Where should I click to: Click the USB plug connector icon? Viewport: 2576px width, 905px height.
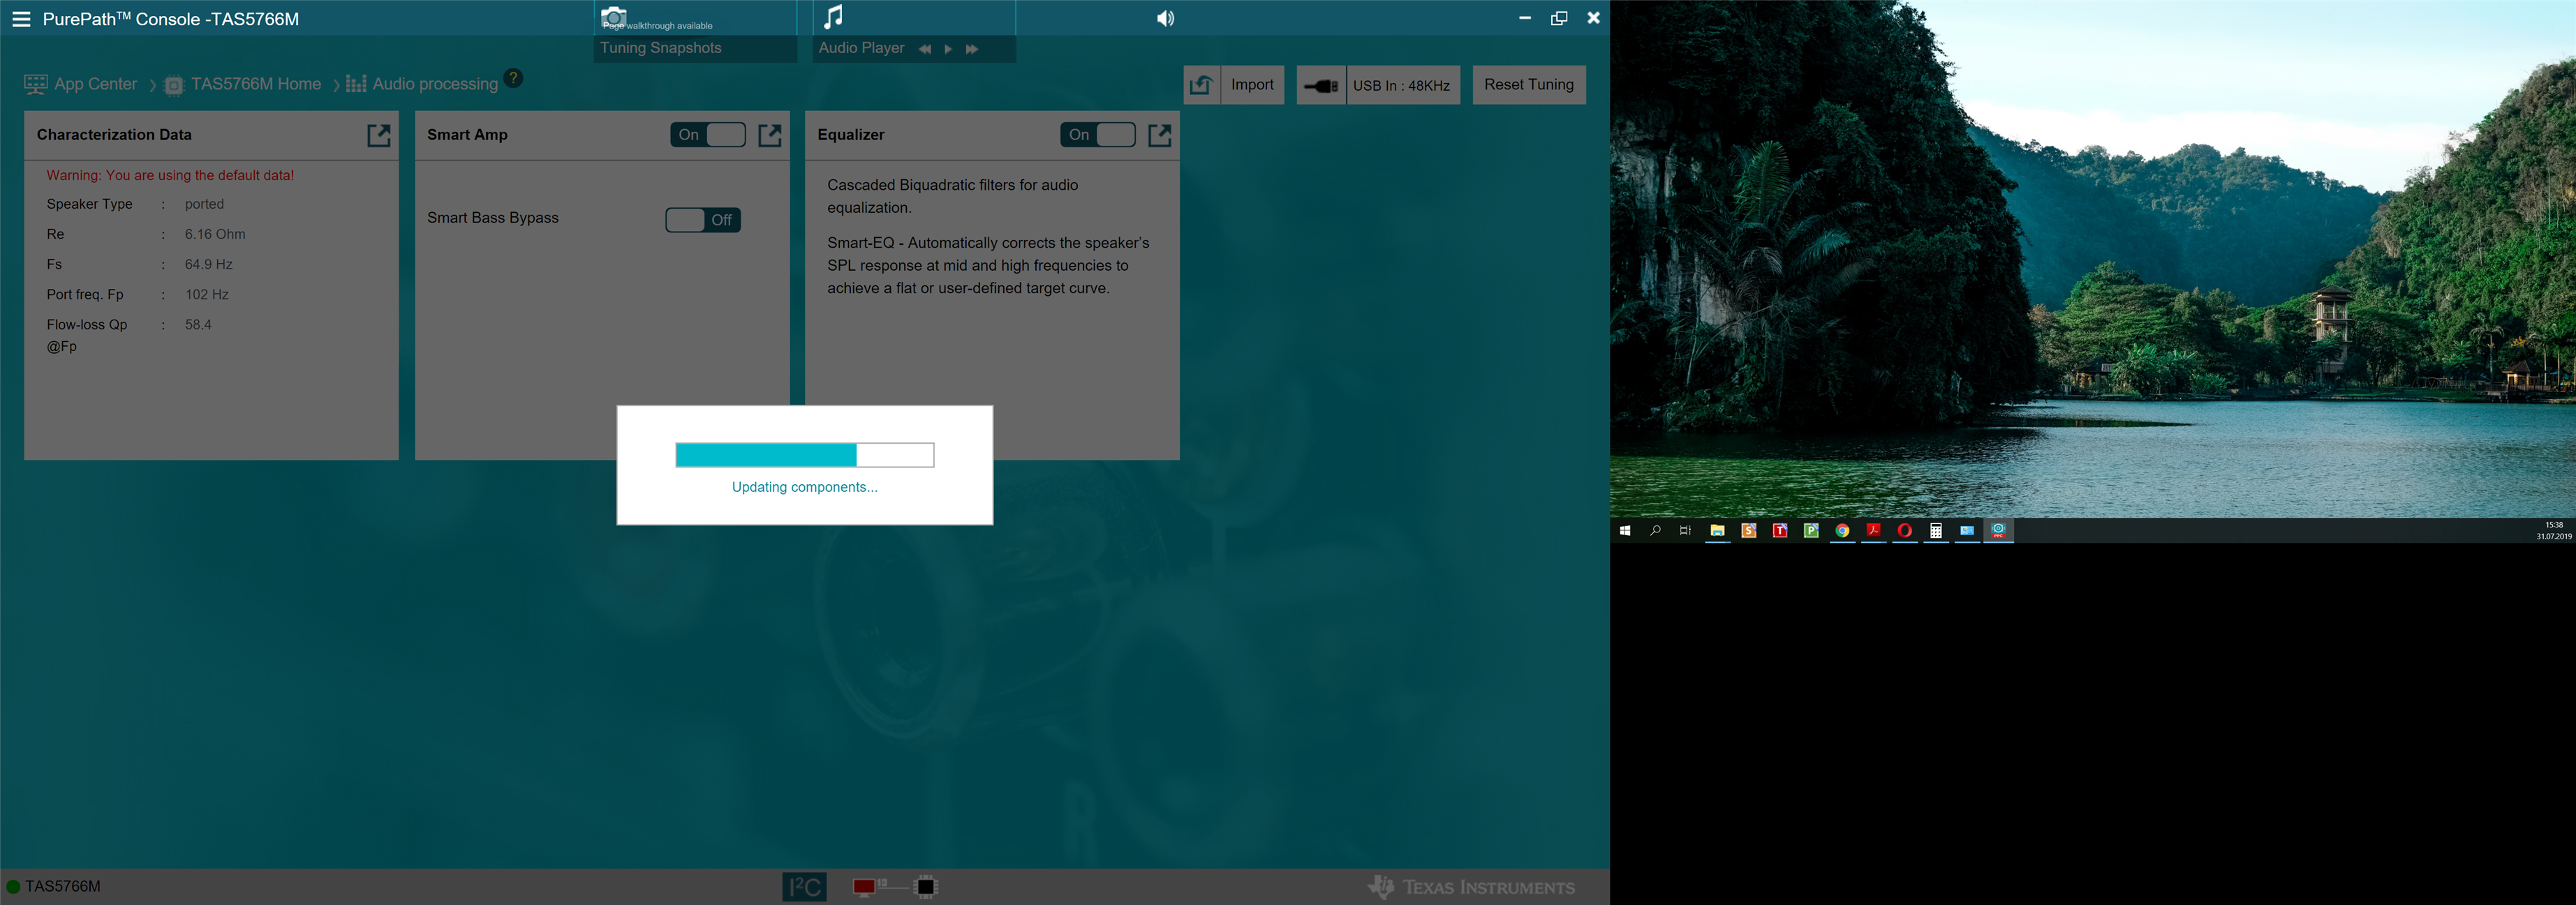pyautogui.click(x=1321, y=85)
